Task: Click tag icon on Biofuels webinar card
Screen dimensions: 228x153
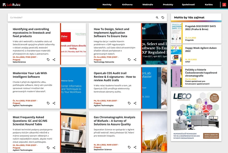Action: pyautogui.click(x=129, y=147)
